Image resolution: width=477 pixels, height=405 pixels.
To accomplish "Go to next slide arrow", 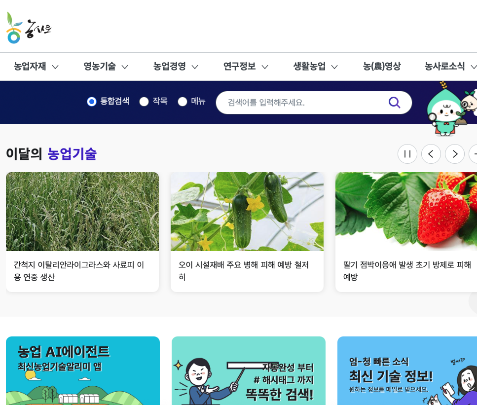I will coord(455,154).
